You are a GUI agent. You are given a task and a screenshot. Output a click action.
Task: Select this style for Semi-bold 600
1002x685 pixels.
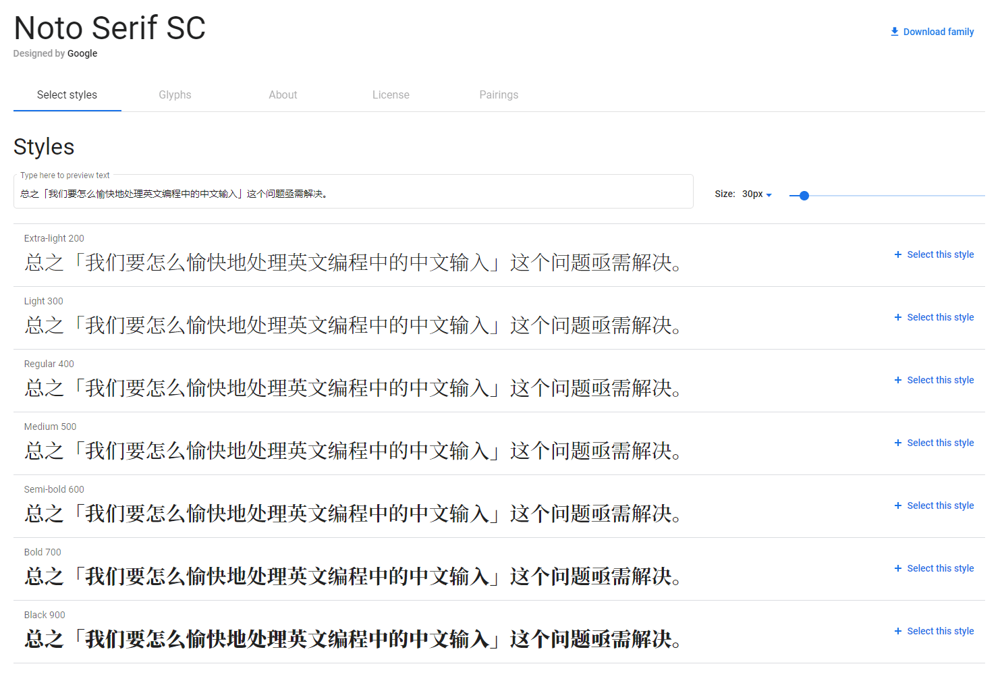tap(934, 505)
